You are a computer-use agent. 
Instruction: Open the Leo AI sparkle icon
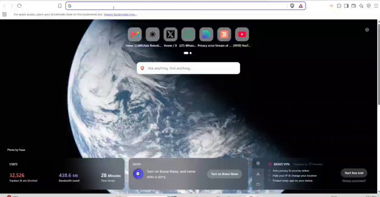tap(361, 6)
